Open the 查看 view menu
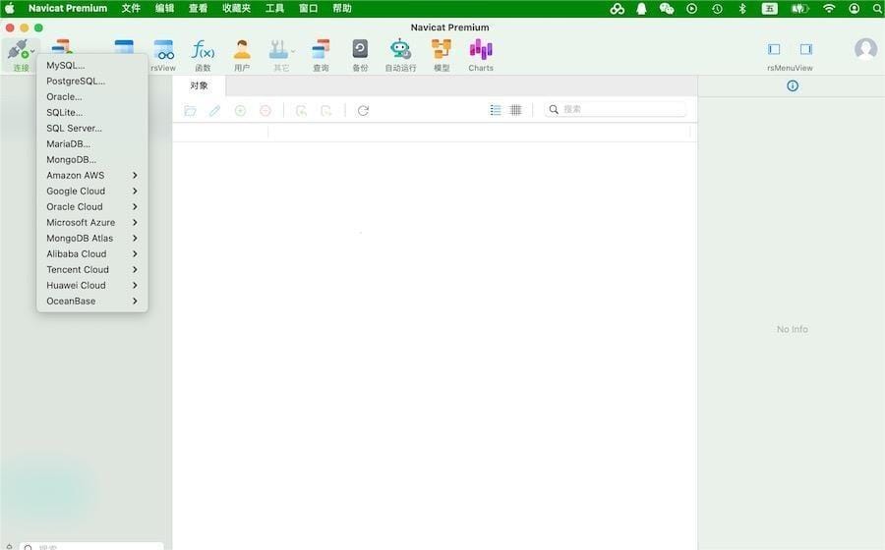 coord(198,9)
